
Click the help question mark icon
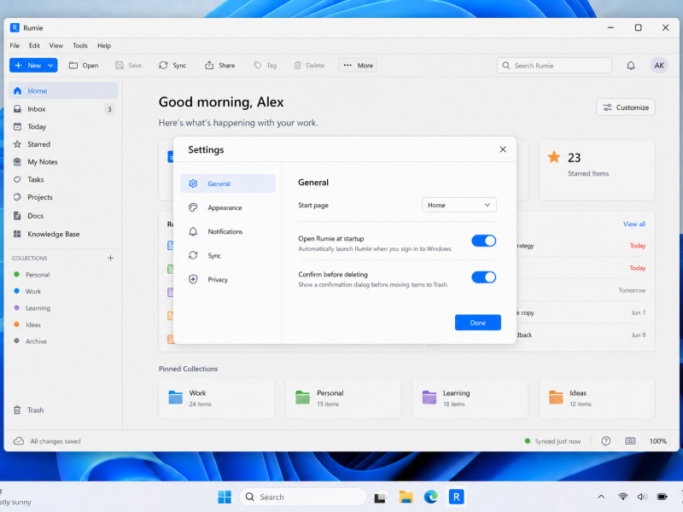(605, 441)
